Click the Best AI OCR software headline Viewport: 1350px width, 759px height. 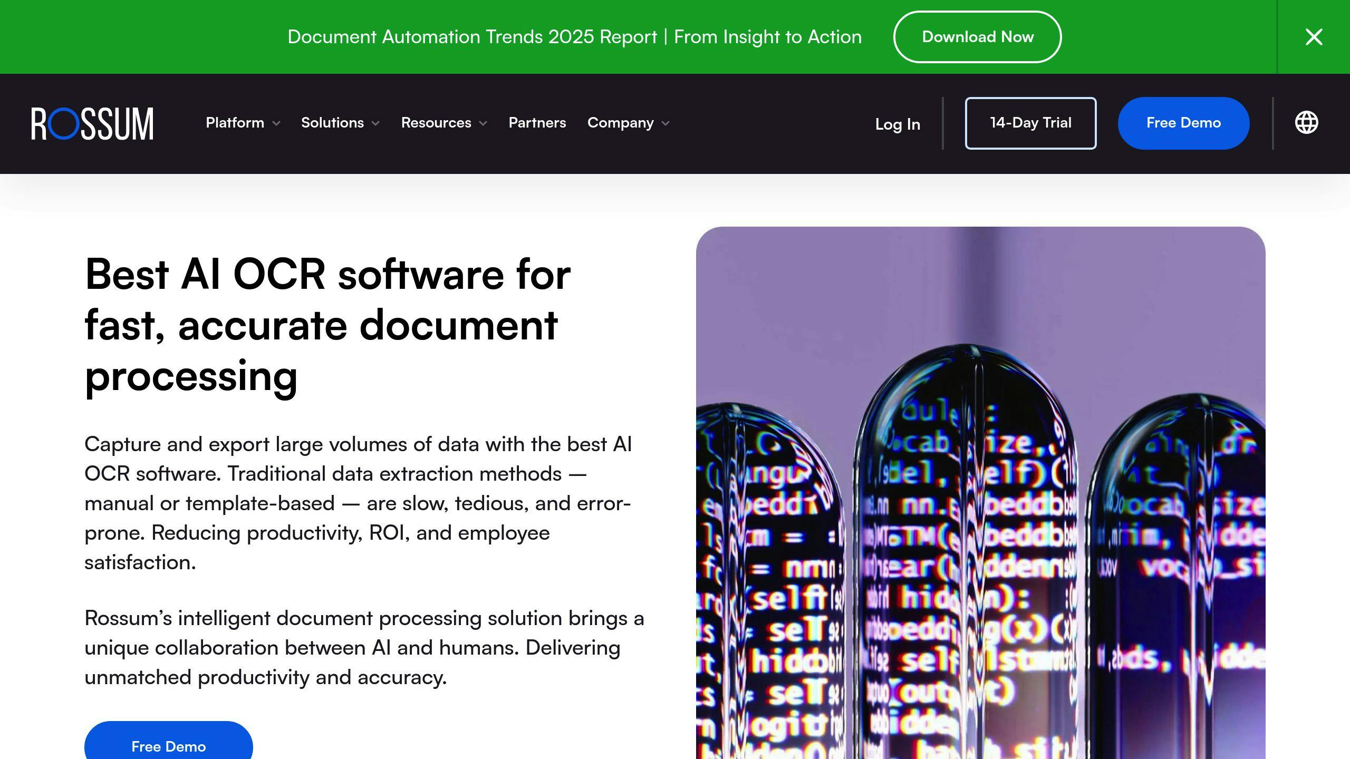(327, 325)
